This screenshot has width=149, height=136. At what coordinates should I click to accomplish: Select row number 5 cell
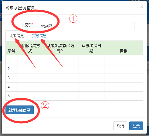coord(12,96)
